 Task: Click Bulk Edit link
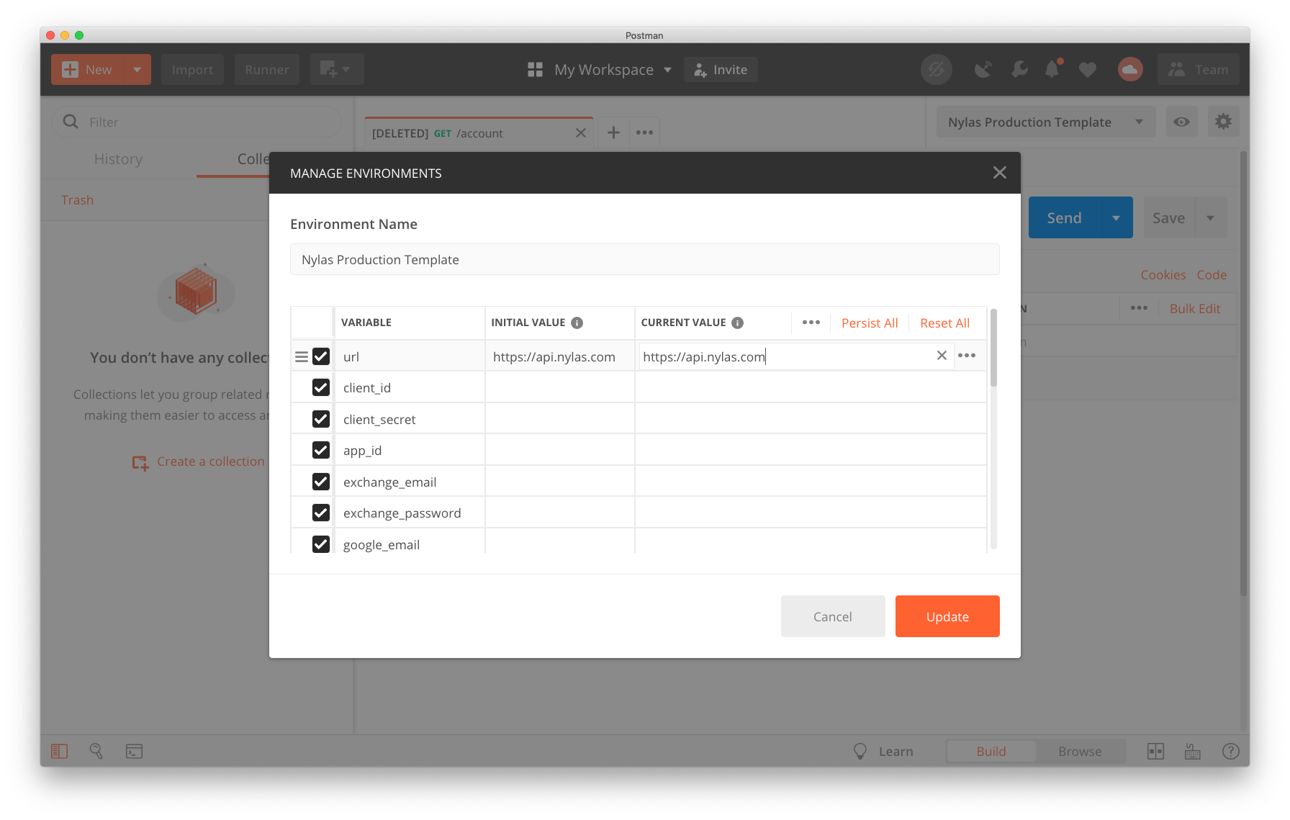(x=1195, y=308)
